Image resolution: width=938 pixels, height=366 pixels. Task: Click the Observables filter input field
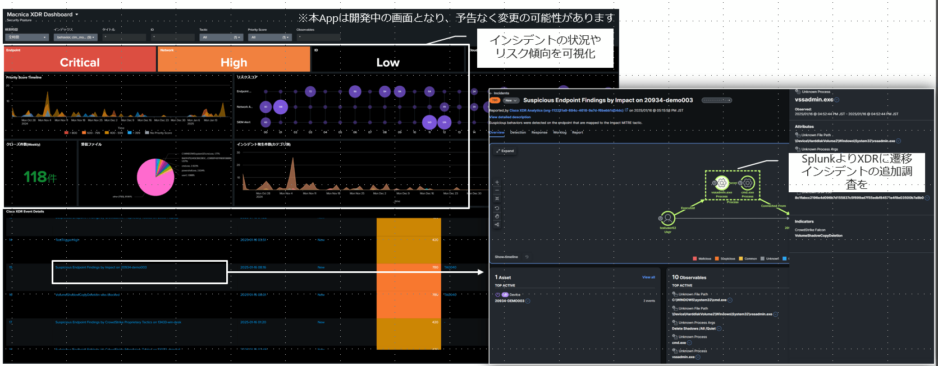pyautogui.click(x=318, y=38)
